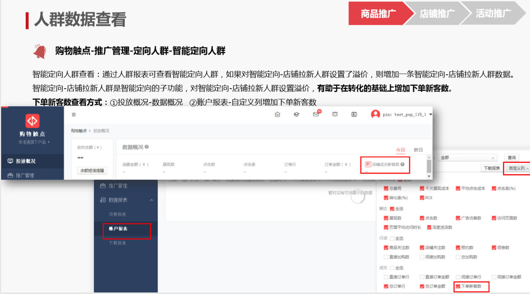530x294 pixels.
Task: Select the 活动推广 step tab
Action: [493, 14]
